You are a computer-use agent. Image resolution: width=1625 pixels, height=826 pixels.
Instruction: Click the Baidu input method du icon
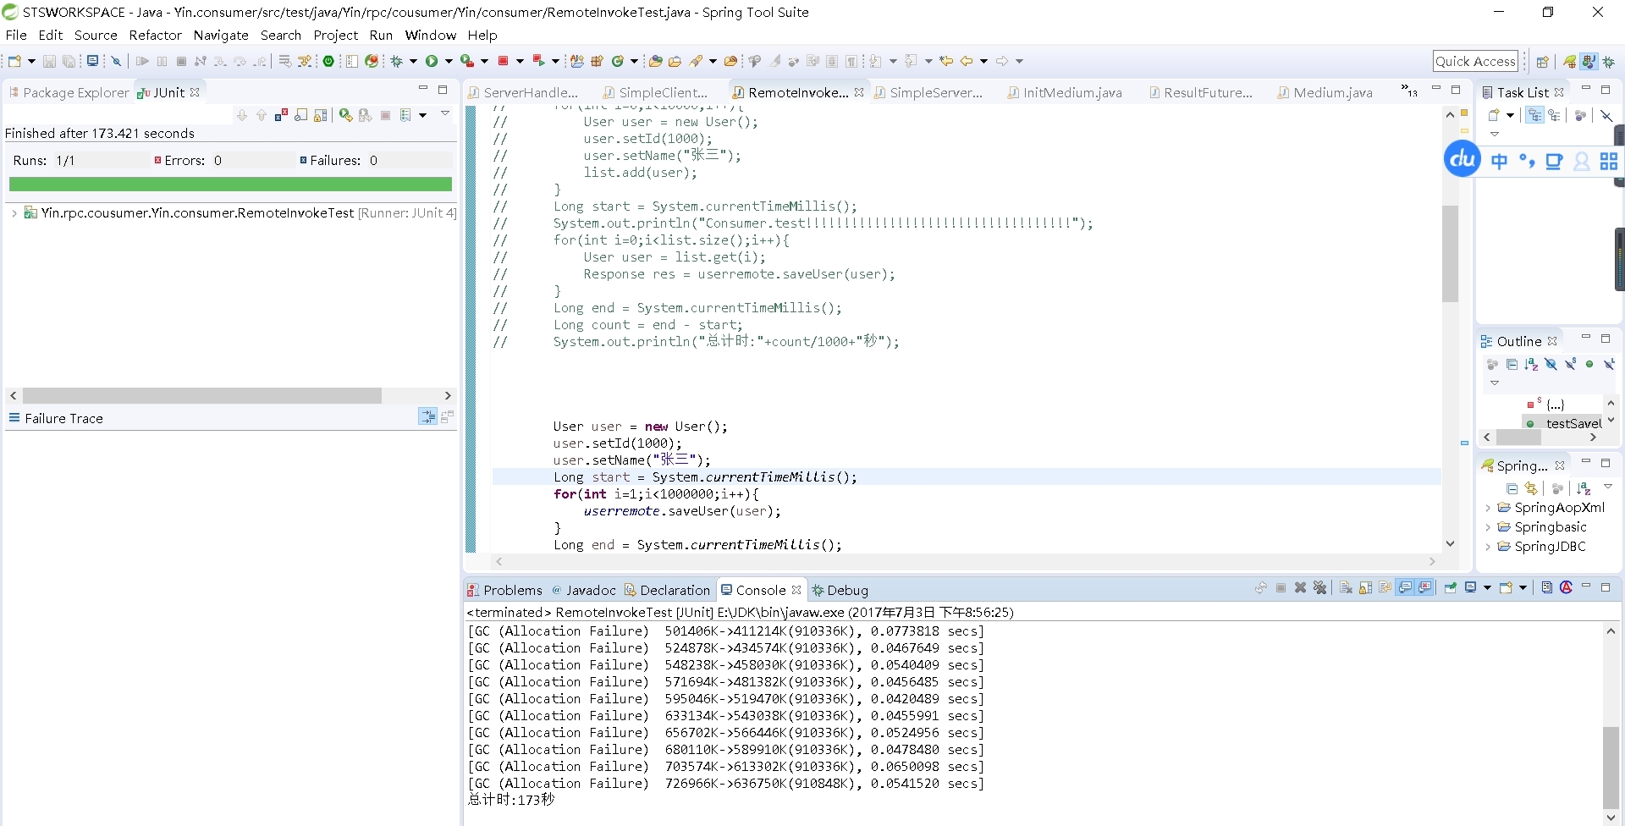pyautogui.click(x=1462, y=159)
